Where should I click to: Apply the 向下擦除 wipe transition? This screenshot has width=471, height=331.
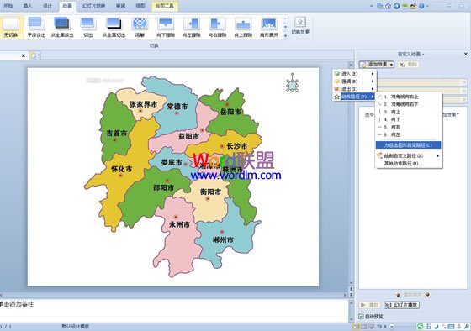pyautogui.click(x=166, y=28)
